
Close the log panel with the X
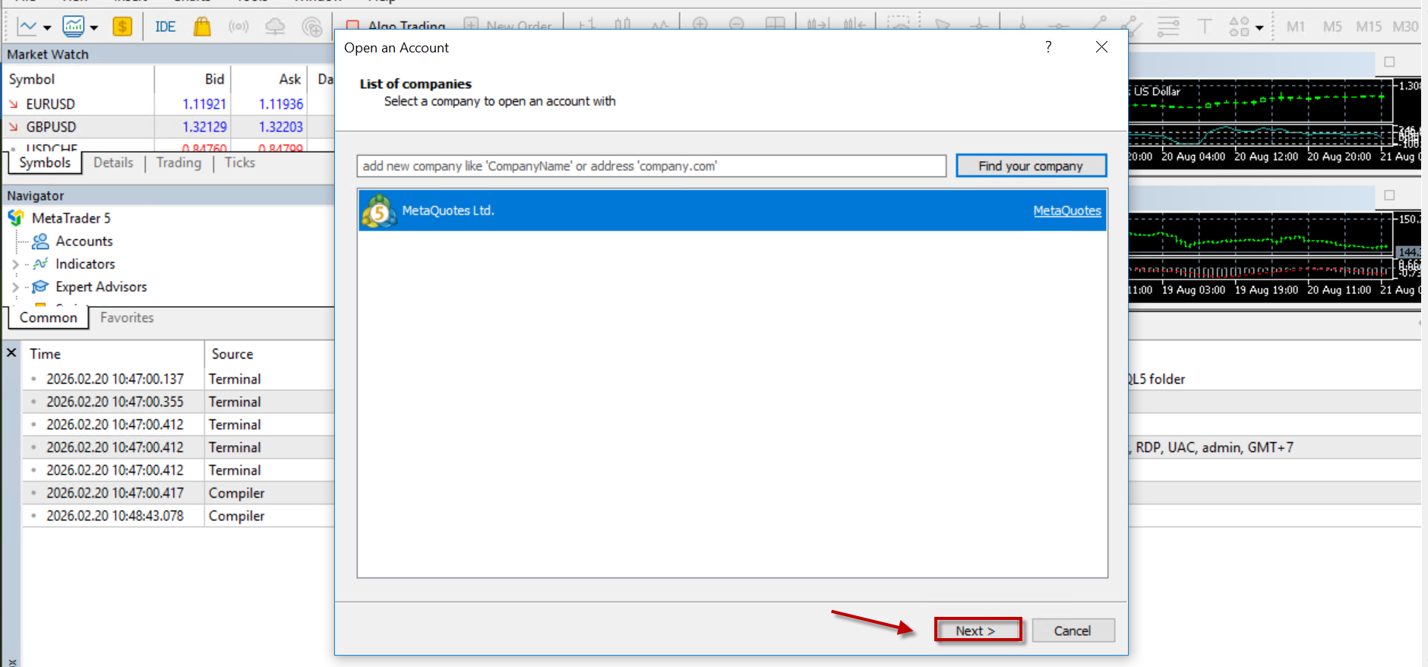pyautogui.click(x=11, y=353)
